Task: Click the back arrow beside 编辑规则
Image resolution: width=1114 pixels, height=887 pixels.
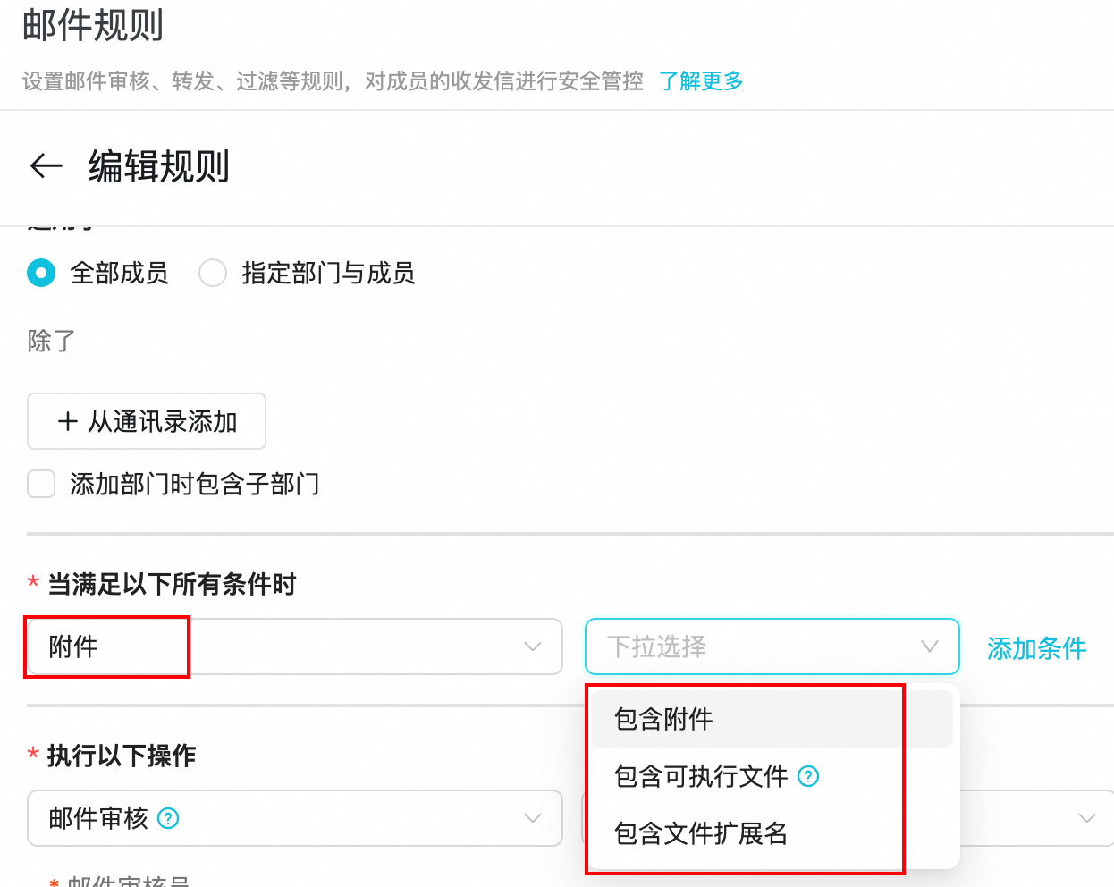Action: (46, 166)
